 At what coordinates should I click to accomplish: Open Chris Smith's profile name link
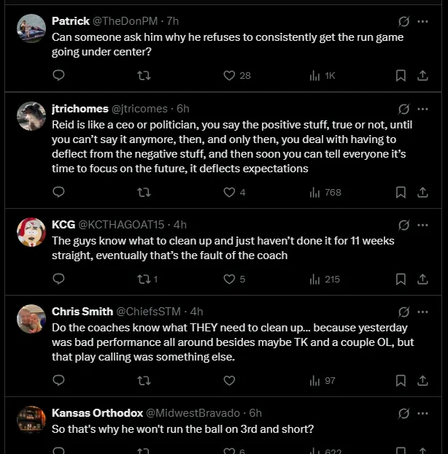pos(81,312)
